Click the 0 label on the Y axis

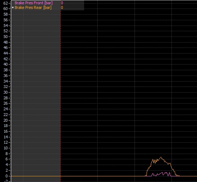coord(6,176)
